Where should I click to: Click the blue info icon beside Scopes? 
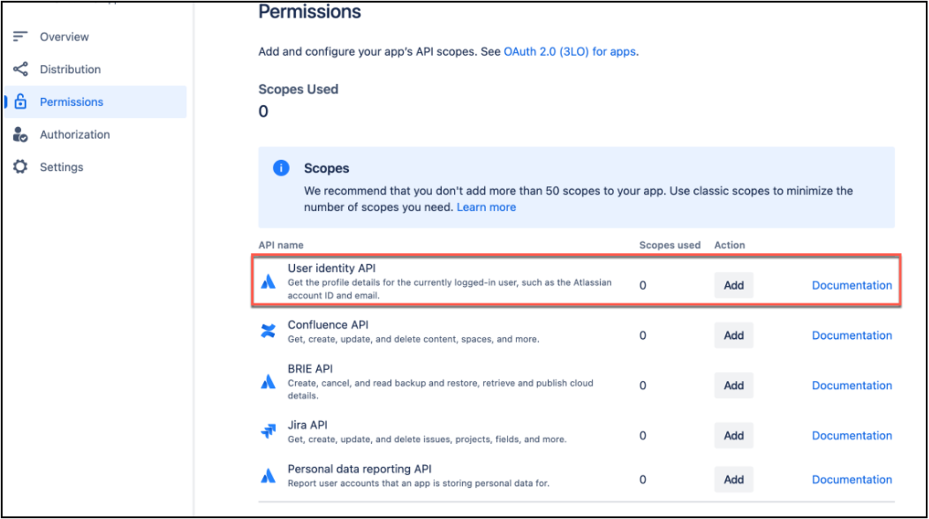(x=281, y=168)
